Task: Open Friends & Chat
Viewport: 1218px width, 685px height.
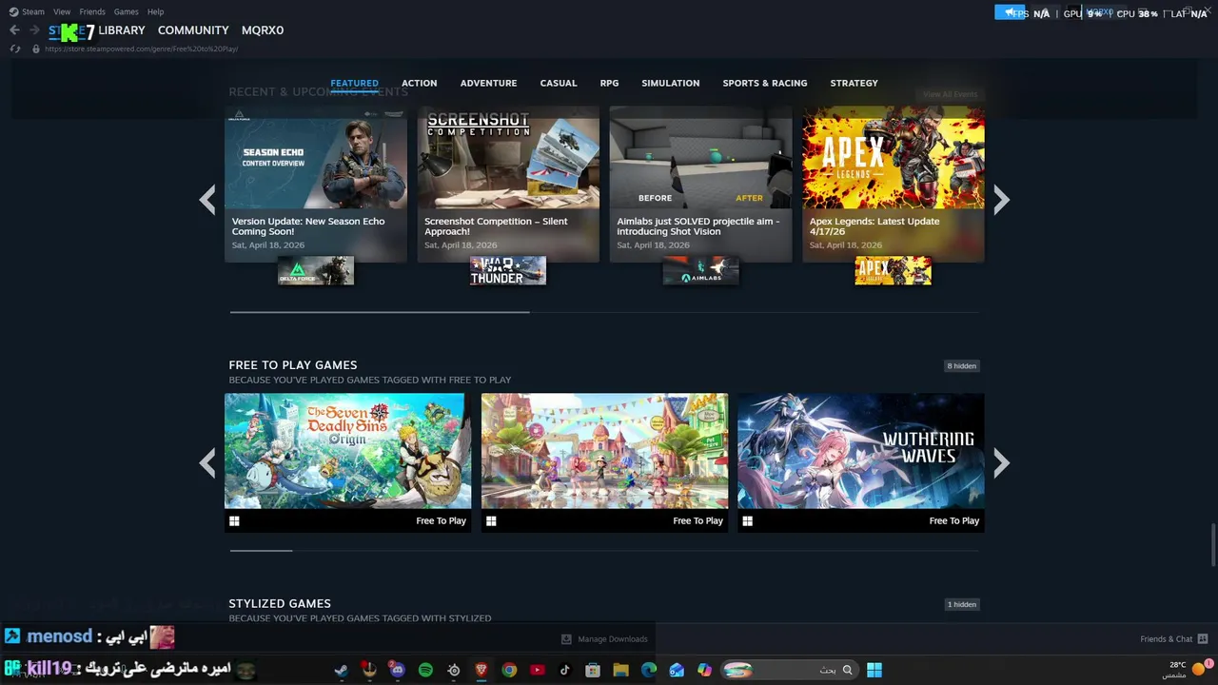Action: [x=1173, y=639]
